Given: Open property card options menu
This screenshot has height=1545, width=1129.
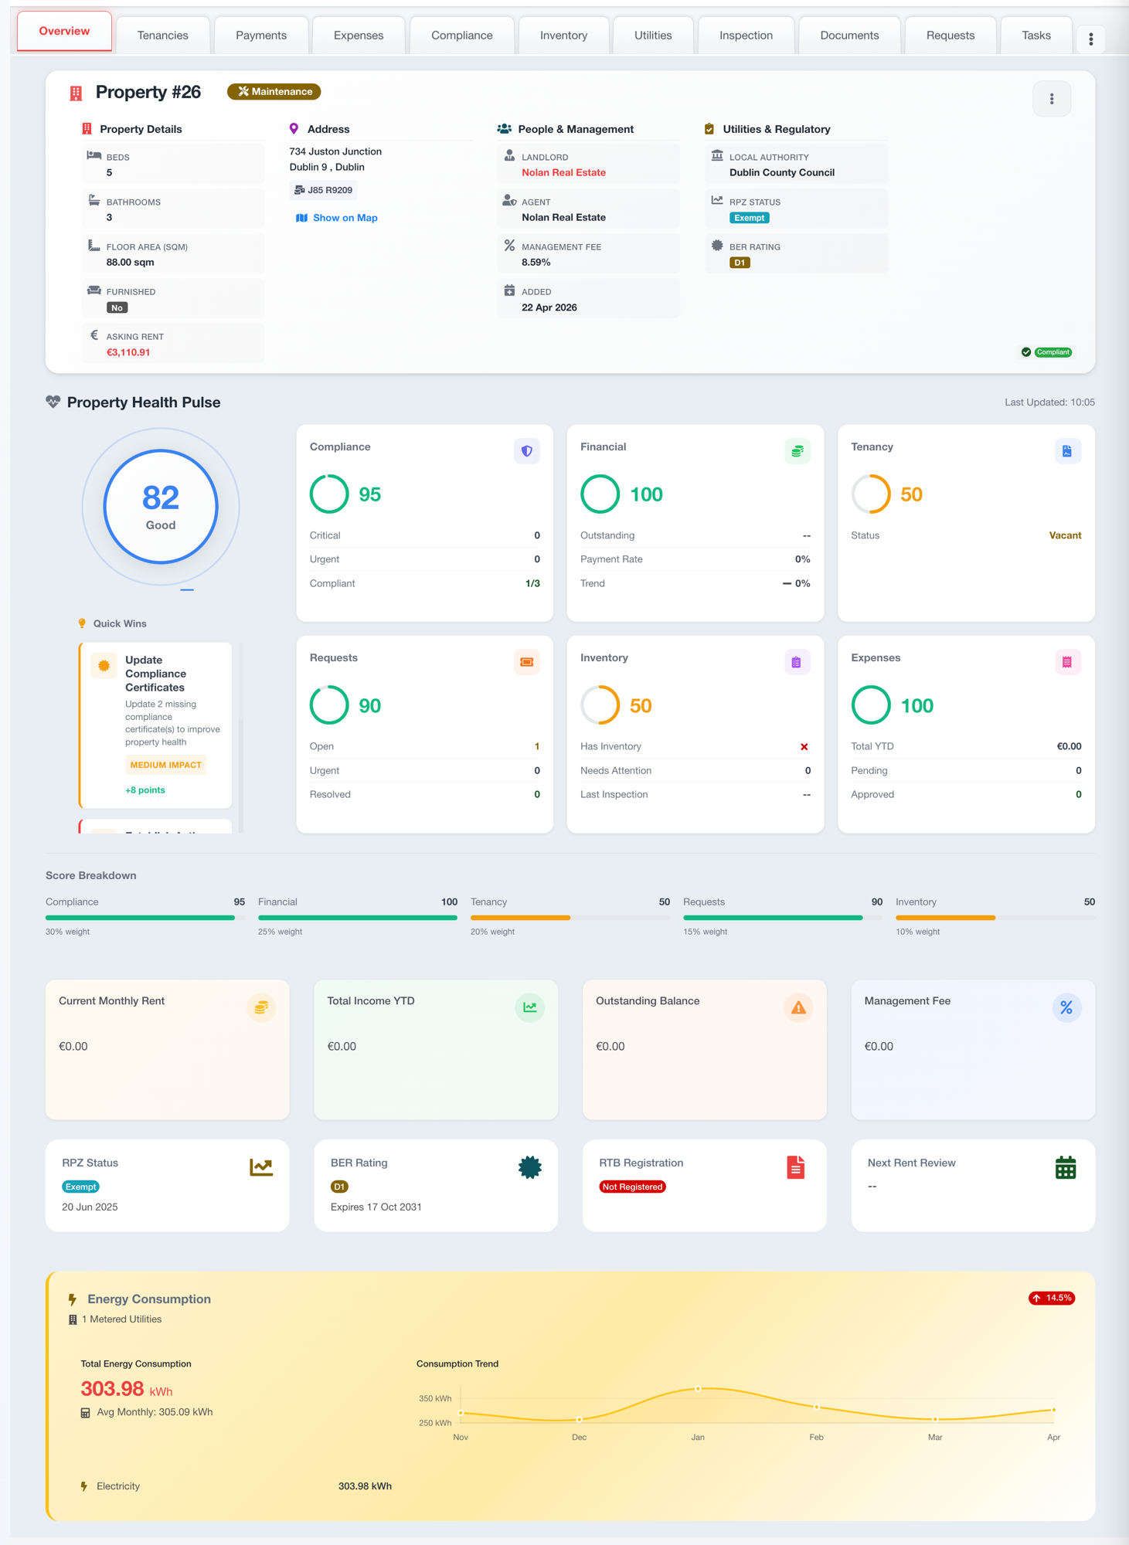Looking at the screenshot, I should (x=1052, y=99).
